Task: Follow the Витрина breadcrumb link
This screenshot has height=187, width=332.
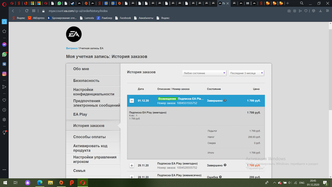Action: point(71,48)
